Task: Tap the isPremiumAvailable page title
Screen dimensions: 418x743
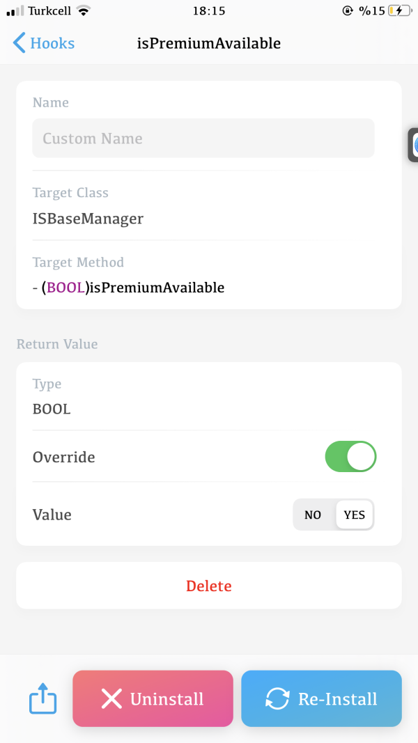Action: point(209,43)
